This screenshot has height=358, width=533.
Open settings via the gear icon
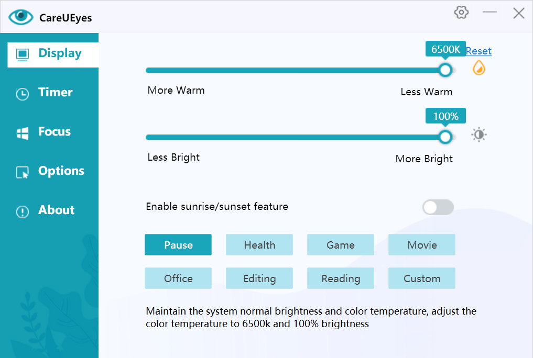tap(461, 13)
